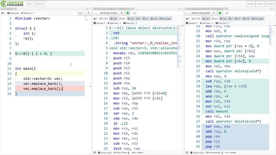The width and height of the screenshot is (276, 155).
Task: Toggle 11010 binary checkbox in gcc pane
Action: pyautogui.click(x=103, y=19)
